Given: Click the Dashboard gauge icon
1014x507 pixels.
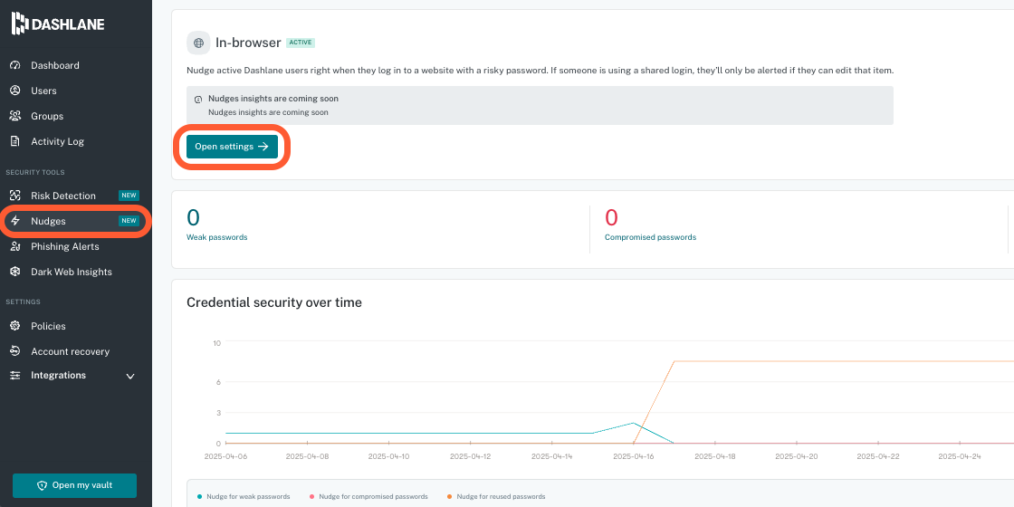Looking at the screenshot, I should pyautogui.click(x=14, y=65).
